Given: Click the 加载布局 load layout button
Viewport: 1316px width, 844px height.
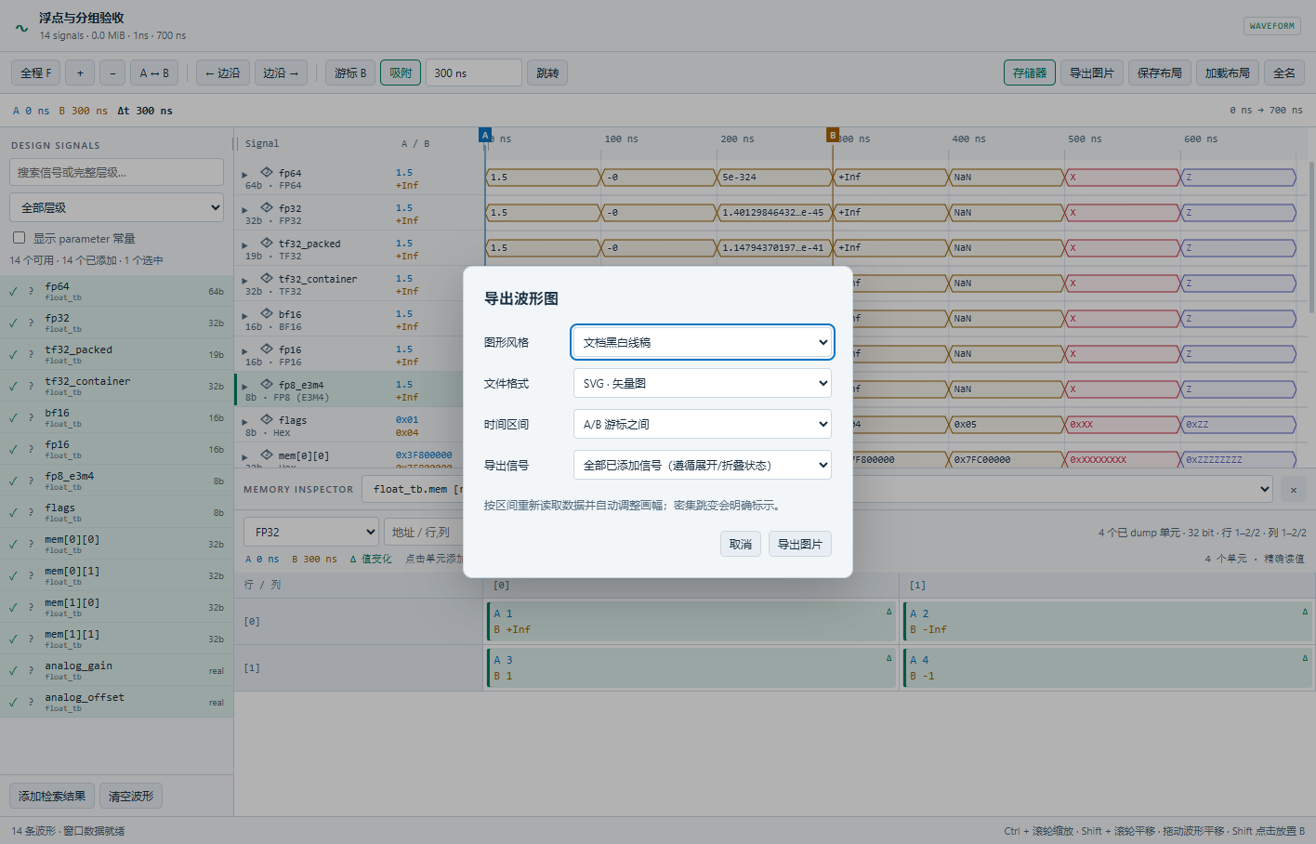Looking at the screenshot, I should [x=1228, y=73].
